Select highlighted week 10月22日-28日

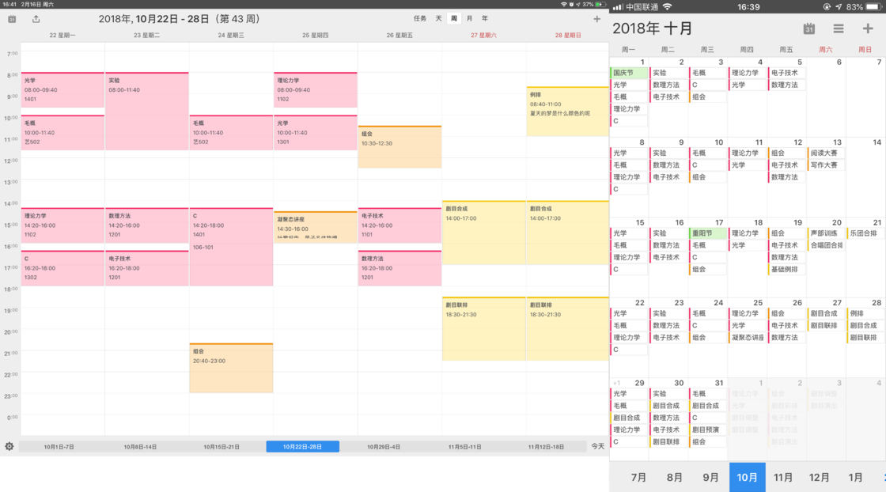pyautogui.click(x=303, y=446)
